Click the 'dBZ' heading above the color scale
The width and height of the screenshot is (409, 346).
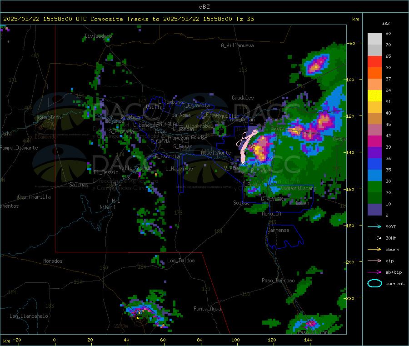[385, 24]
